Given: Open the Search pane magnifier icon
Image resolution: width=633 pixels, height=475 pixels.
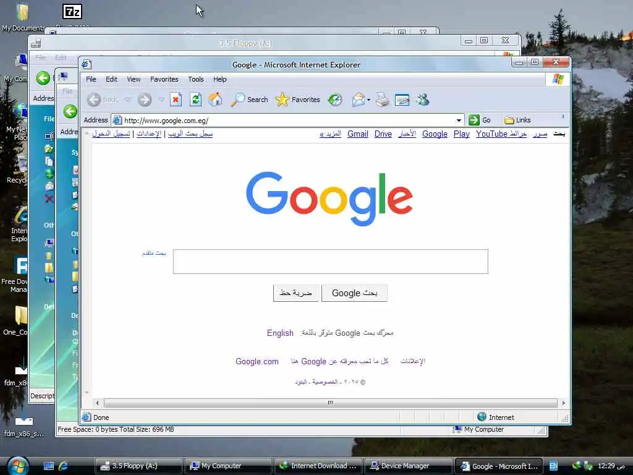Looking at the screenshot, I should pyautogui.click(x=237, y=100).
